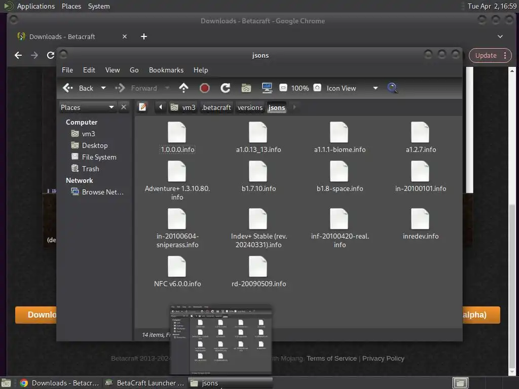Select the a1.0.13_13.info file icon
Viewport: 519px width, 389px height.
[258, 132]
